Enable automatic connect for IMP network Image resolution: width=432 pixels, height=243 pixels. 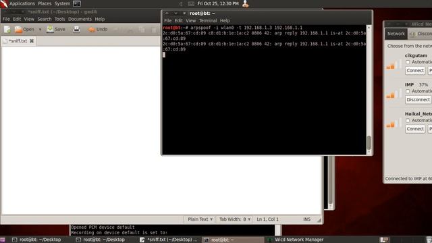pos(408,91)
